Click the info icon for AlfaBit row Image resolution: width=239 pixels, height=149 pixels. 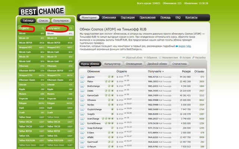82,137
